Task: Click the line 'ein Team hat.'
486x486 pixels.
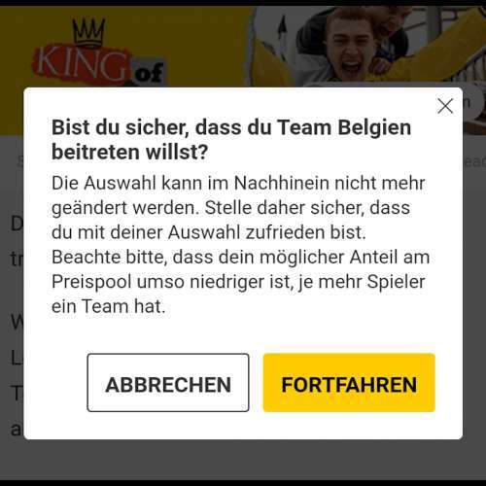Action: [109, 306]
